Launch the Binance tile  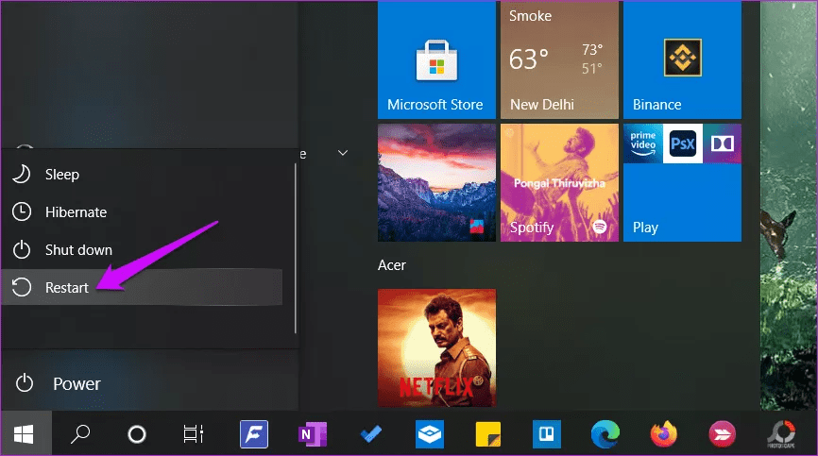[x=682, y=59]
